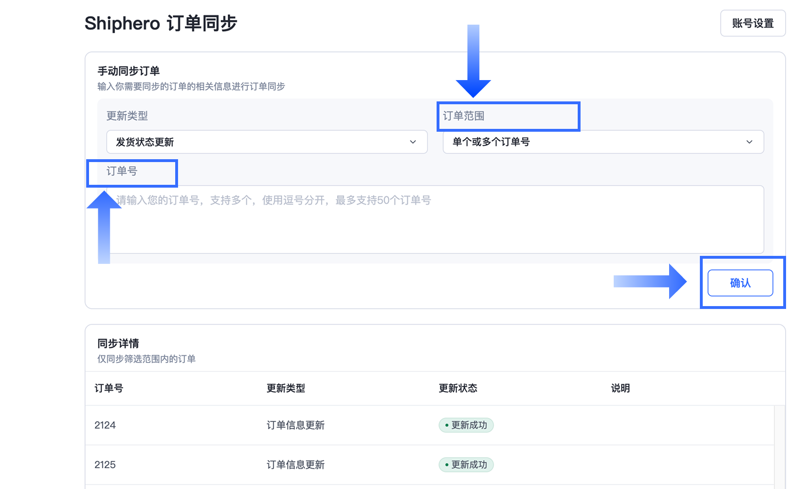Open the 更新类型 dropdown showing 发货状态更新
805x489 pixels.
point(267,142)
